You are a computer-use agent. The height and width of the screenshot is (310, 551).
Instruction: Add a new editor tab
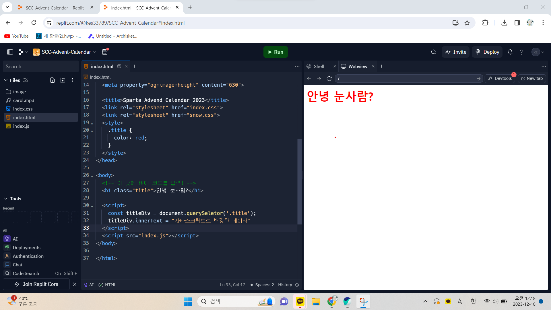tap(134, 66)
